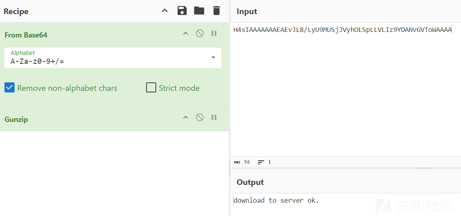Save the current recipe
The width and height of the screenshot is (461, 216).
click(x=182, y=11)
